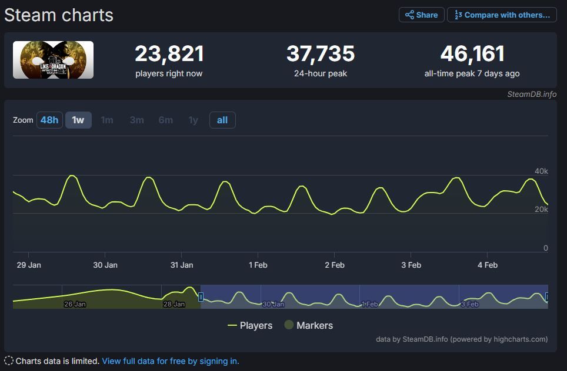Click the share icon in Share button
The image size is (567, 371).
tap(409, 15)
